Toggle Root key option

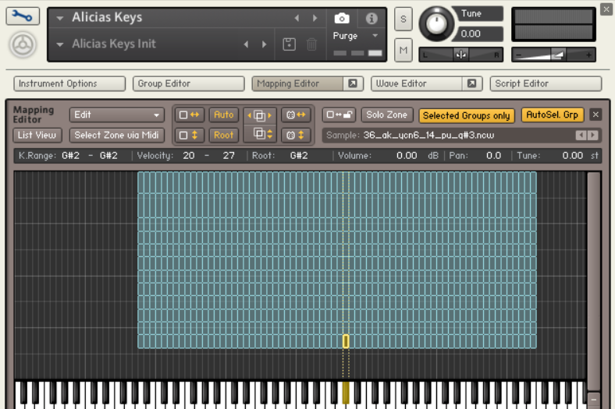pyautogui.click(x=223, y=136)
